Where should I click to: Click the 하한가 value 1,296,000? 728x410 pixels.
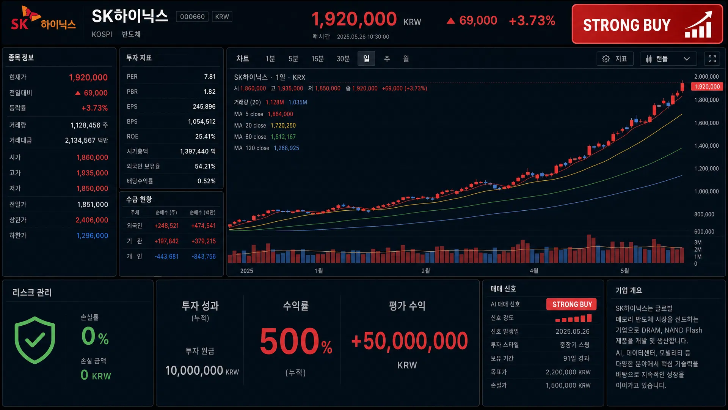point(92,236)
